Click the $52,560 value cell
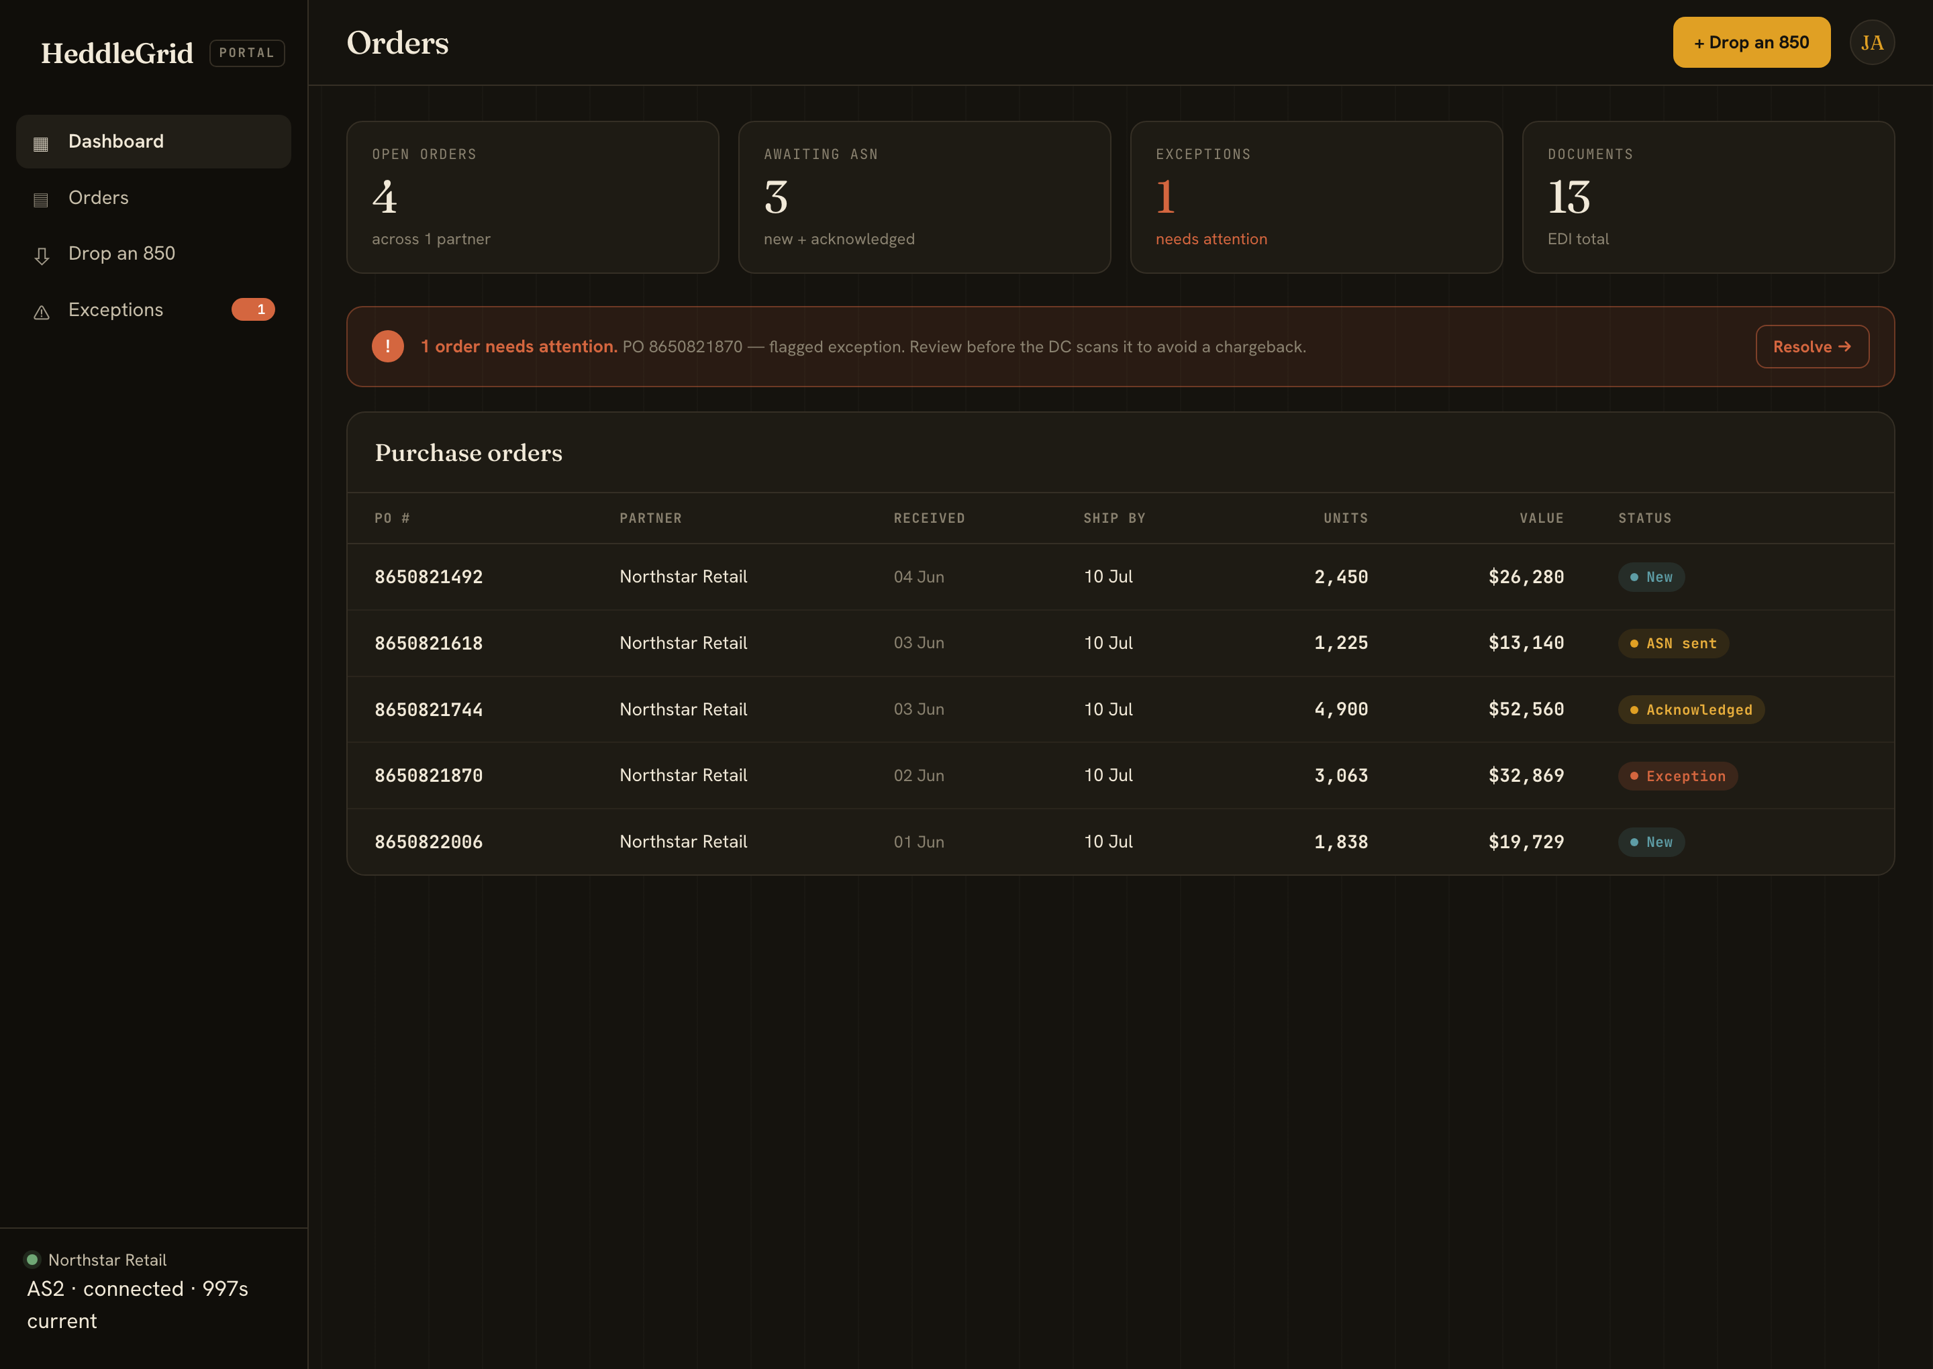This screenshot has width=1933, height=1369. tap(1526, 710)
